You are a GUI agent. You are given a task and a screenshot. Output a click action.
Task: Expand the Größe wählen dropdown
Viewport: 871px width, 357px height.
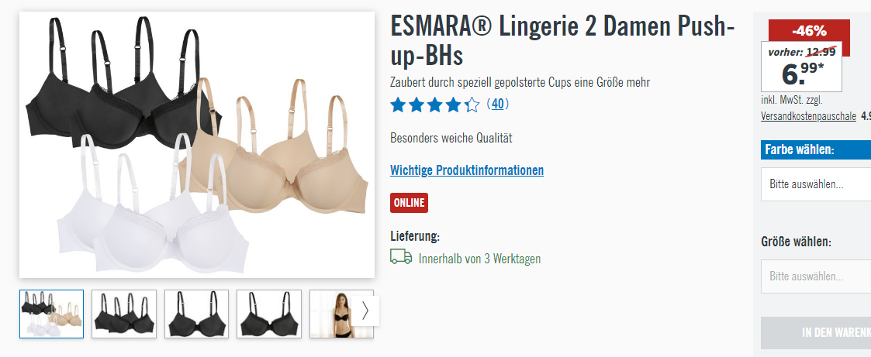pos(816,276)
